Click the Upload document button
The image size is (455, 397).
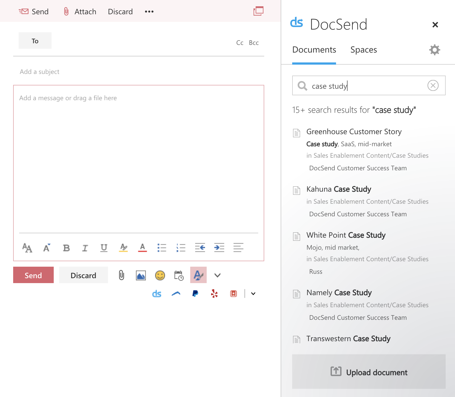click(369, 372)
